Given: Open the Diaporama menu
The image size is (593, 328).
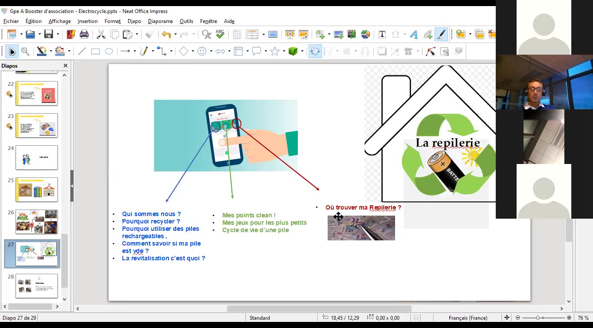Looking at the screenshot, I should [x=160, y=21].
